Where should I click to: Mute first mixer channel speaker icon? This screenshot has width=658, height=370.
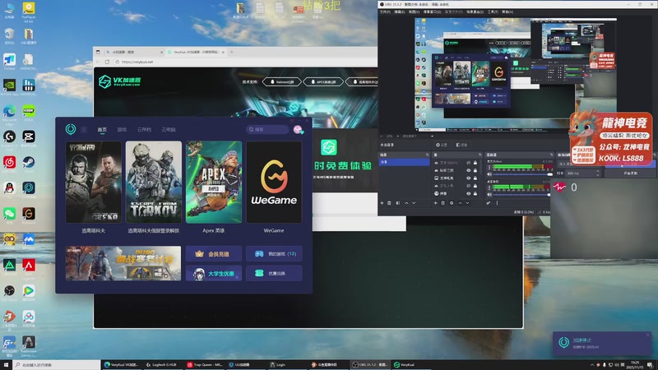489,174
